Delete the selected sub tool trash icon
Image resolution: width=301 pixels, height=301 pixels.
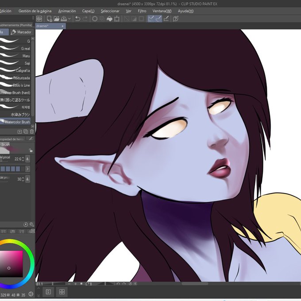pyautogui.click(x=32, y=131)
